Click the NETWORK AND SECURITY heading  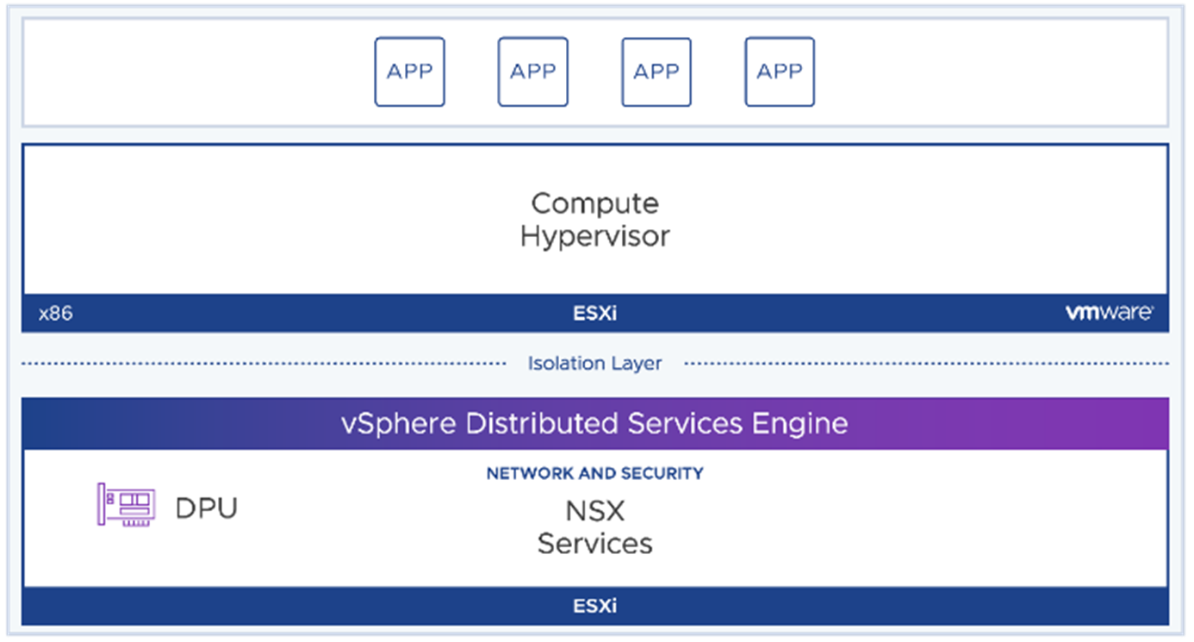[594, 473]
